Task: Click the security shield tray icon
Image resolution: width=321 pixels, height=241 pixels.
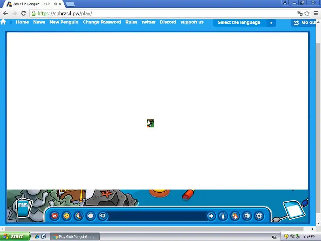Action: tap(287, 236)
